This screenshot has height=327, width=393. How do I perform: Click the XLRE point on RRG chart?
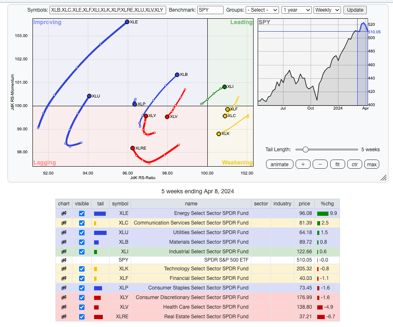(132, 148)
